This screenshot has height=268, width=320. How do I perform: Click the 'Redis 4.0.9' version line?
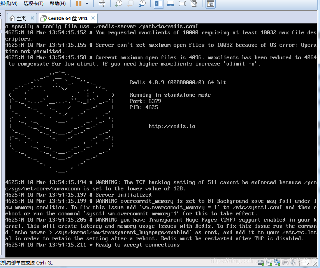(x=178, y=82)
